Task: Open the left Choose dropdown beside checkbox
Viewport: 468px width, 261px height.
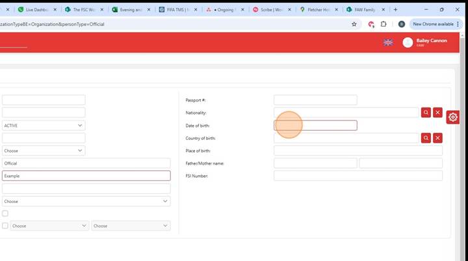Action: [x=49, y=226]
